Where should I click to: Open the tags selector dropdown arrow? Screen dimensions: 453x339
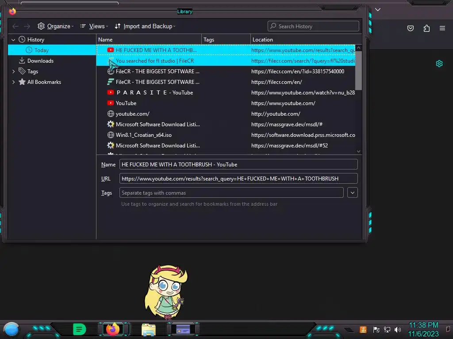(x=353, y=192)
